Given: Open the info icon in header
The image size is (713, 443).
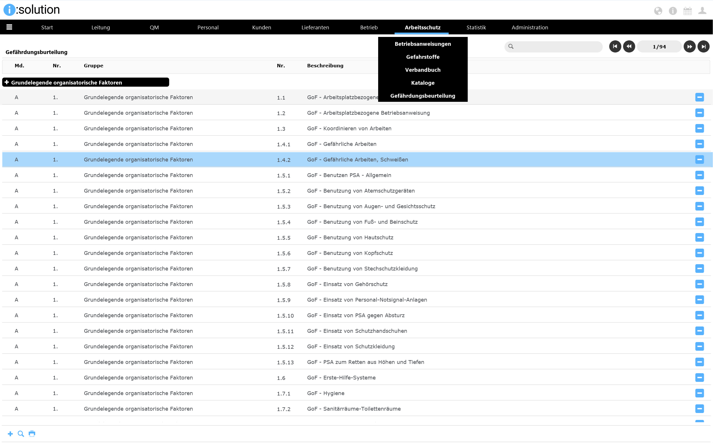Looking at the screenshot, I should (x=673, y=11).
